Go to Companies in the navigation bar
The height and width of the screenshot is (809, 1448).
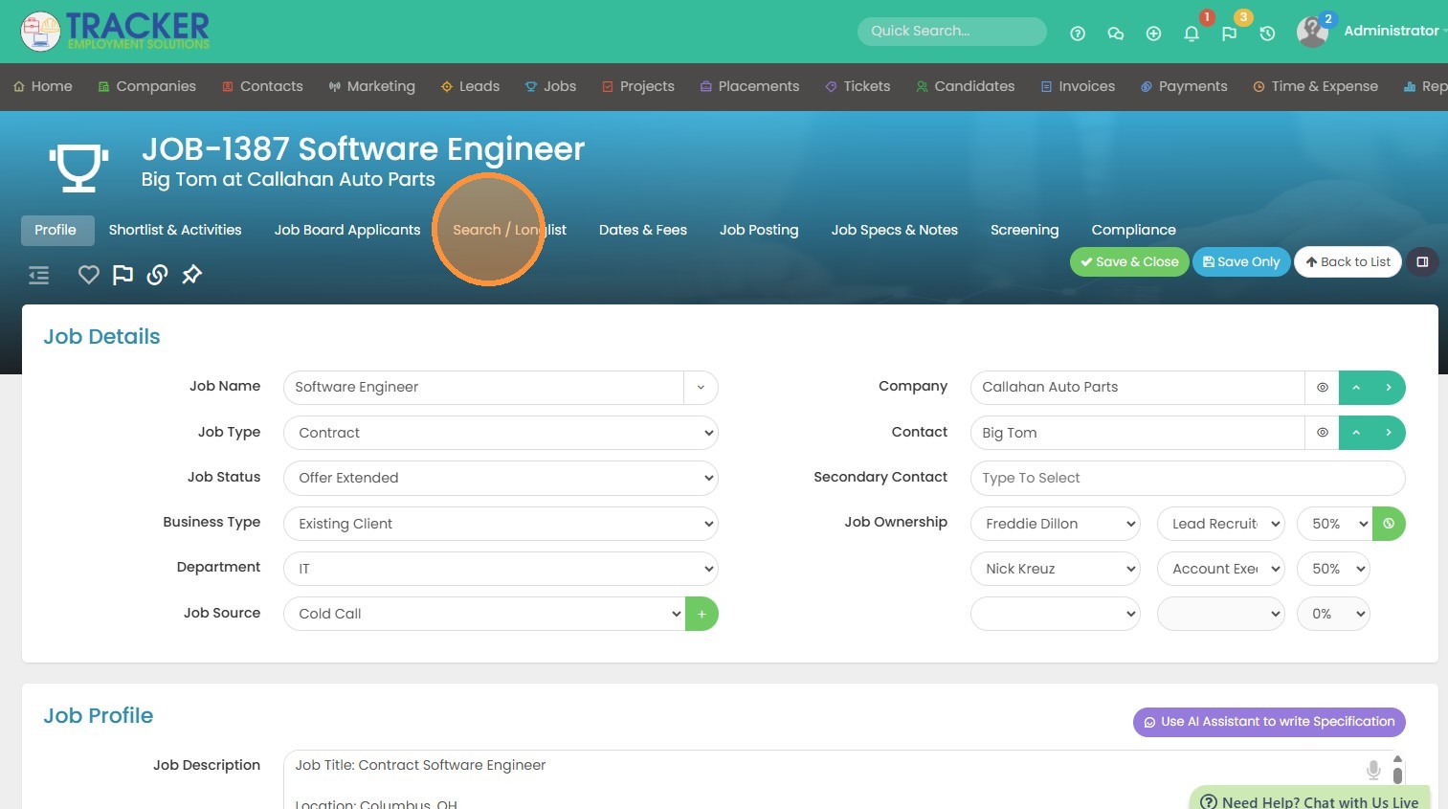click(147, 86)
